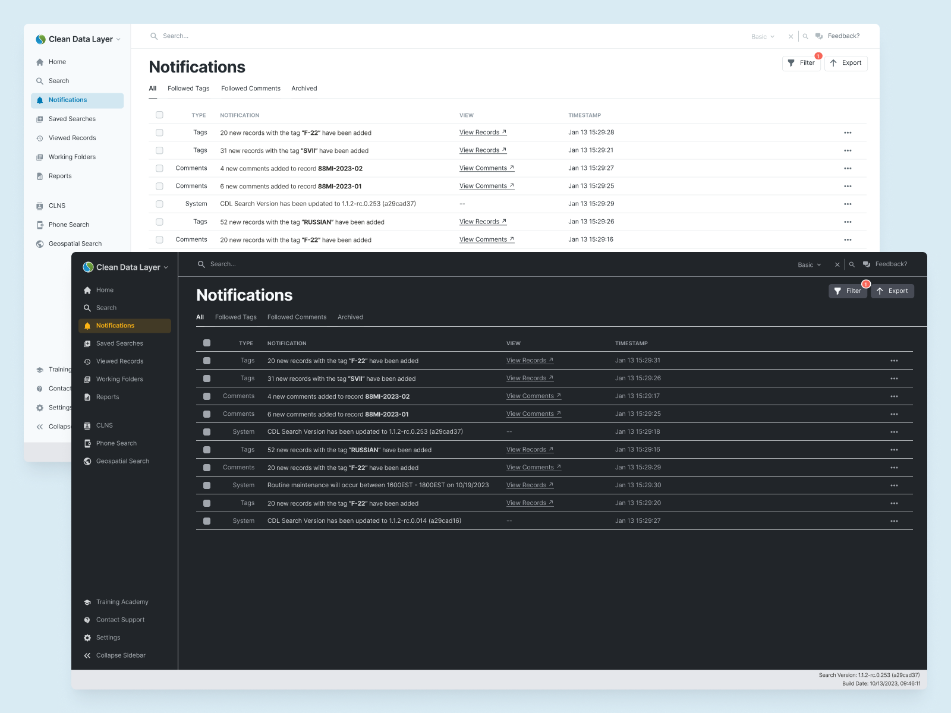
Task: Open the Basic search mode dropdown in the dark window
Action: click(x=809, y=265)
